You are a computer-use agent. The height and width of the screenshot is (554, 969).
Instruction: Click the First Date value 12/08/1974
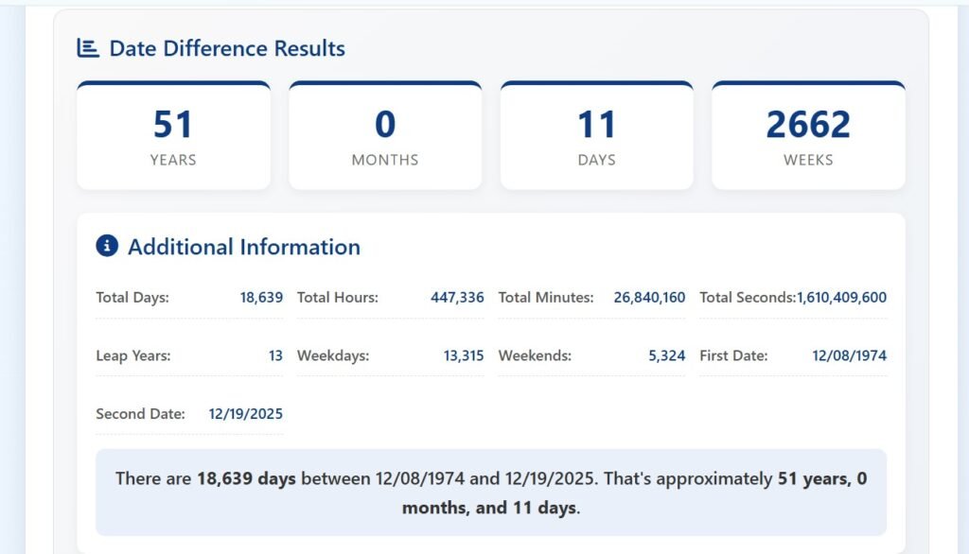click(849, 355)
